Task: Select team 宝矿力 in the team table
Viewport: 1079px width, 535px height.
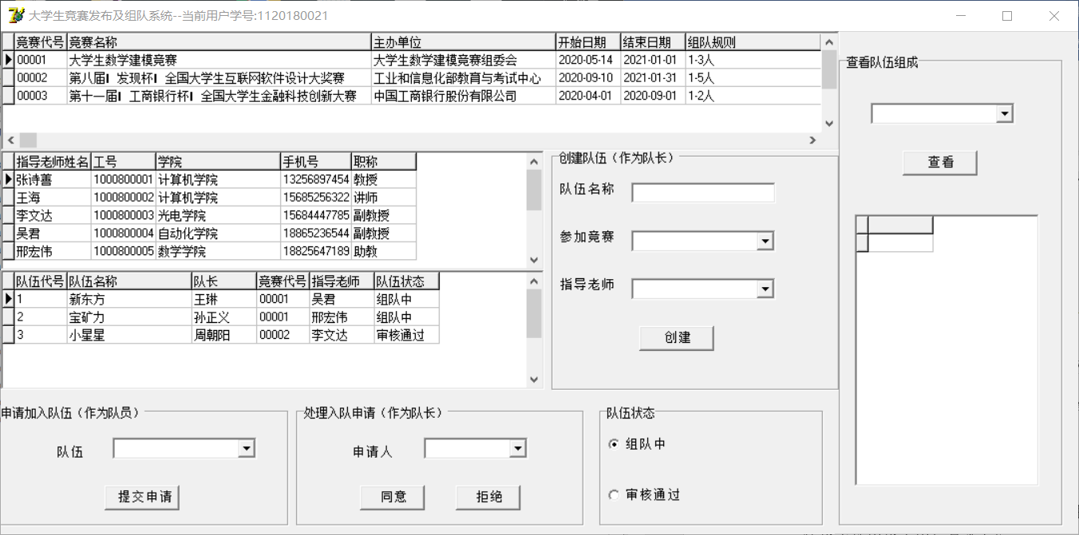Action: tap(129, 317)
